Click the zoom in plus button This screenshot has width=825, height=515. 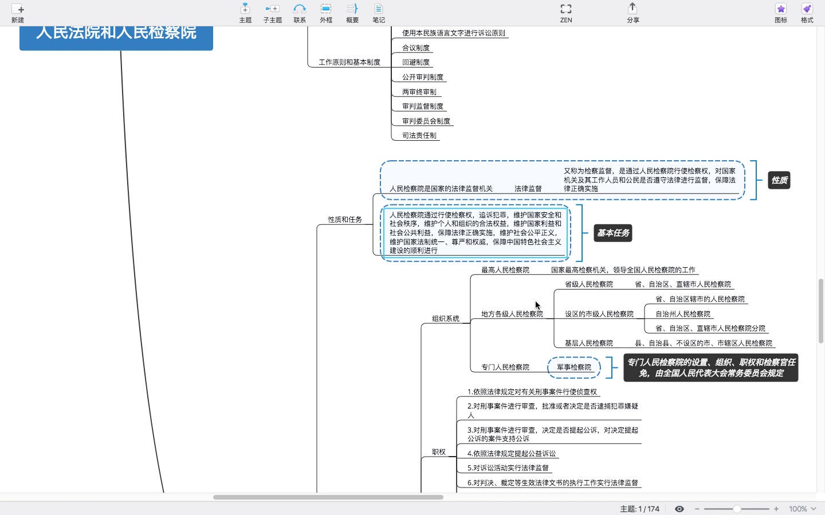point(776,509)
